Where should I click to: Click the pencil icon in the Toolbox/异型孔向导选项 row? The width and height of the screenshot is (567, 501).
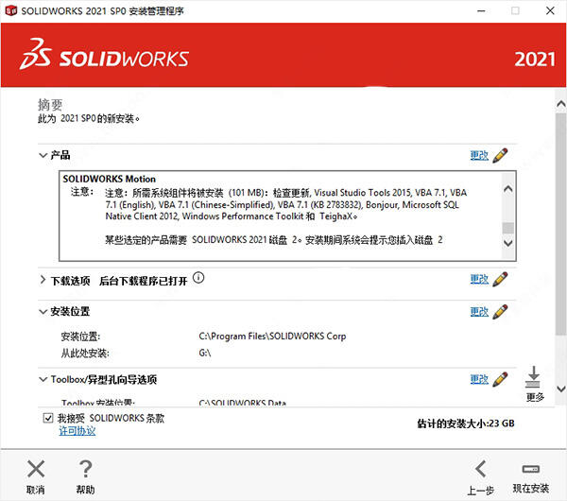coord(500,379)
